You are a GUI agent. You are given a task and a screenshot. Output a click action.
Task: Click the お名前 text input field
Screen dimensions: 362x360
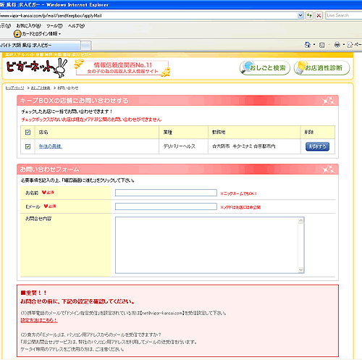(166, 193)
